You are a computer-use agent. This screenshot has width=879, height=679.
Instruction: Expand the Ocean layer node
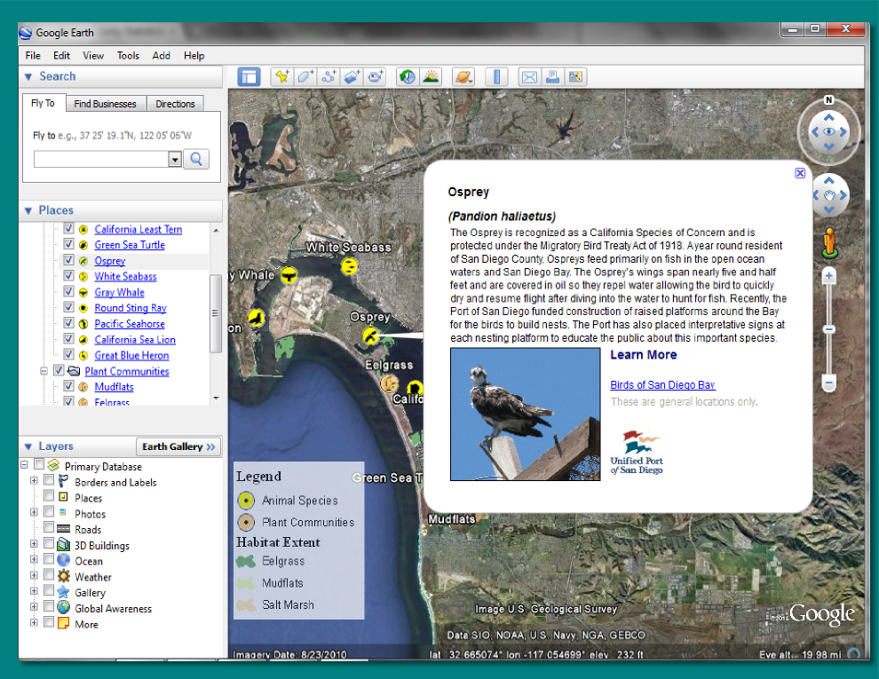(x=34, y=559)
